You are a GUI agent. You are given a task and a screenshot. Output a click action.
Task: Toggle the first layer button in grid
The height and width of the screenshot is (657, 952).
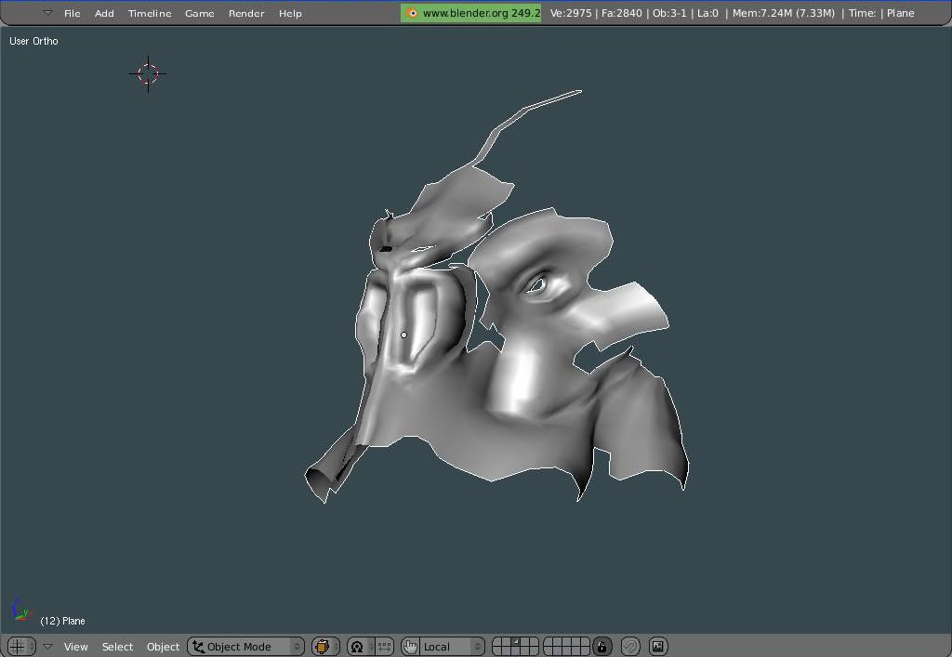pos(497,642)
